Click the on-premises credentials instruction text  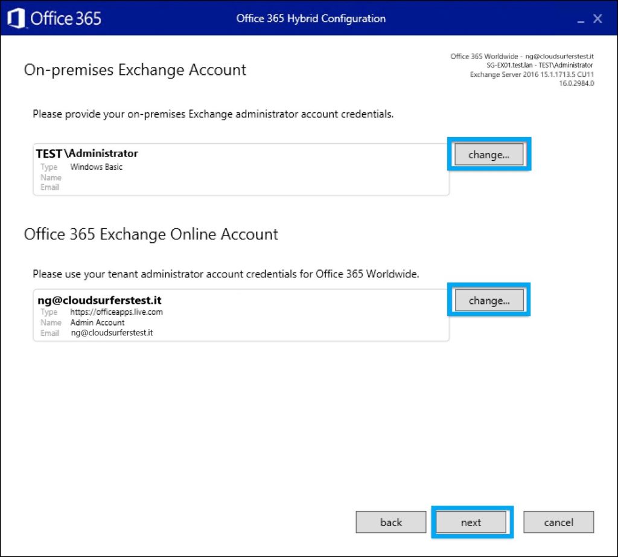(213, 114)
